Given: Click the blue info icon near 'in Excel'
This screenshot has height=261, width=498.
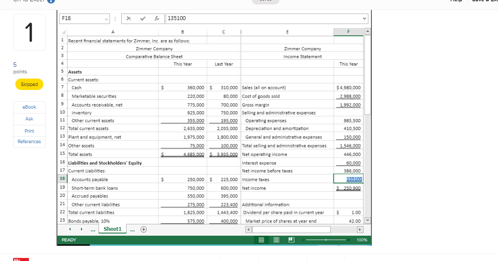Looking at the screenshot, I should point(51,1).
